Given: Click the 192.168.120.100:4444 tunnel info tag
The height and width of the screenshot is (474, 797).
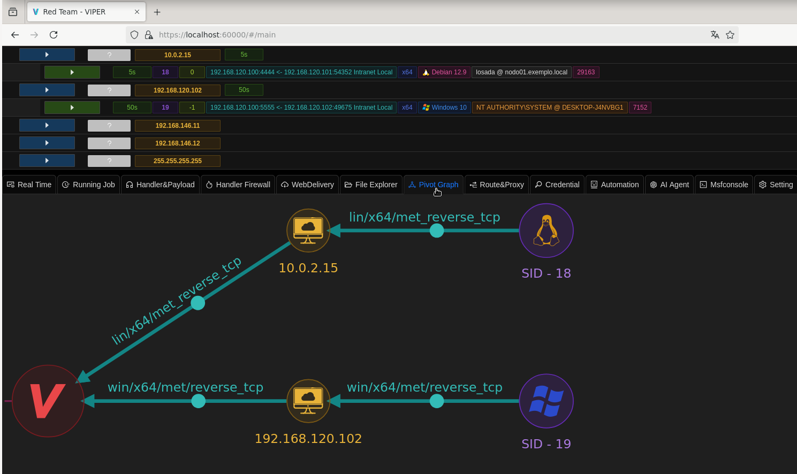Looking at the screenshot, I should tap(301, 72).
